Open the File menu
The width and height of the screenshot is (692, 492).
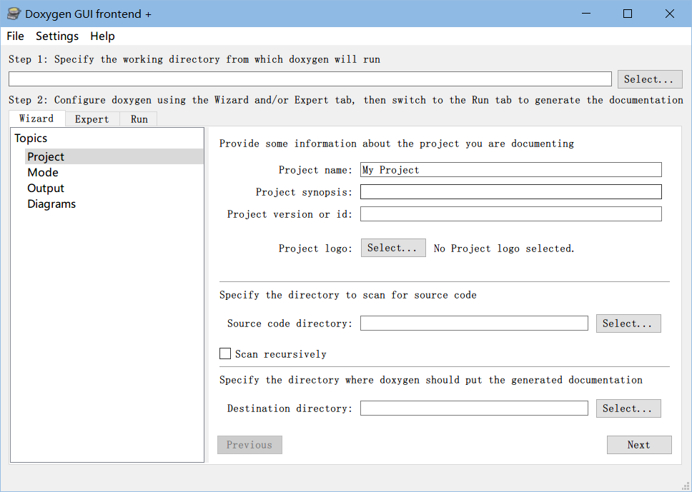pos(15,36)
